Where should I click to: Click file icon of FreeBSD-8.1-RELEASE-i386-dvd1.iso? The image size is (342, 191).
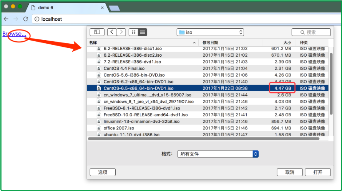click(x=99, y=108)
